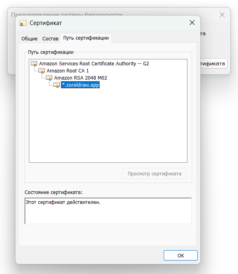Select Amazon RSA 2048 M02 certificate entry
The image size is (238, 274).
[x=80, y=78]
